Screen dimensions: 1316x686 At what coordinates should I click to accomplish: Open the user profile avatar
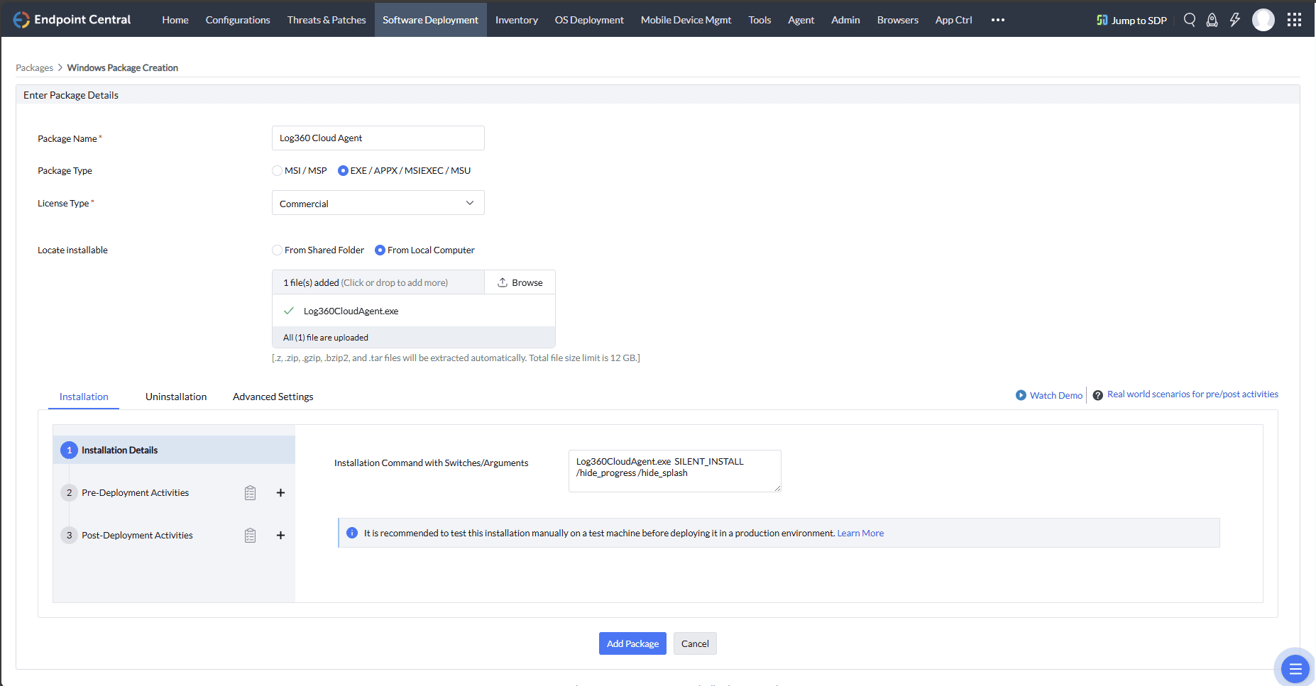1263,20
